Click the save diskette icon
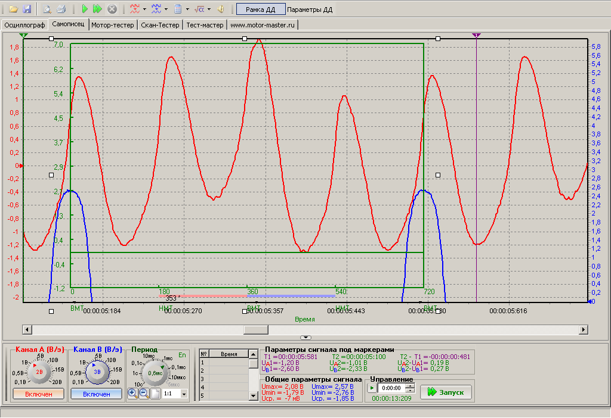 click(x=27, y=10)
